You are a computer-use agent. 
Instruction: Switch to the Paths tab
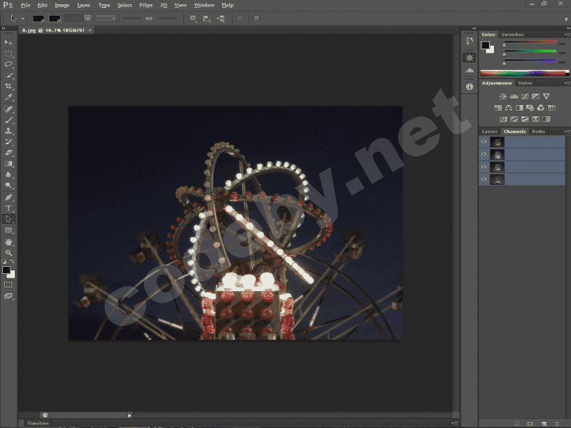pyautogui.click(x=538, y=131)
